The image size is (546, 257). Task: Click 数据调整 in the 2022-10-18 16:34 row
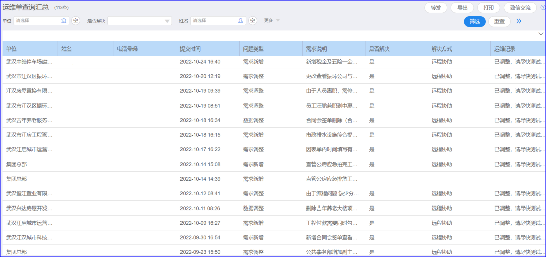253,120
